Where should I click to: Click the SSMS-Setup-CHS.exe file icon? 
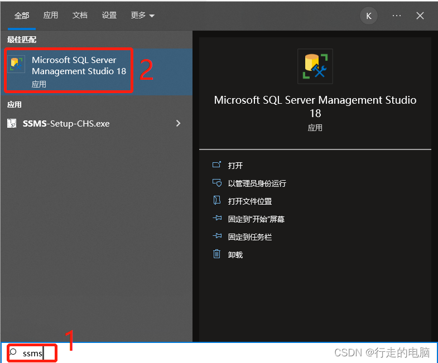tap(12, 123)
